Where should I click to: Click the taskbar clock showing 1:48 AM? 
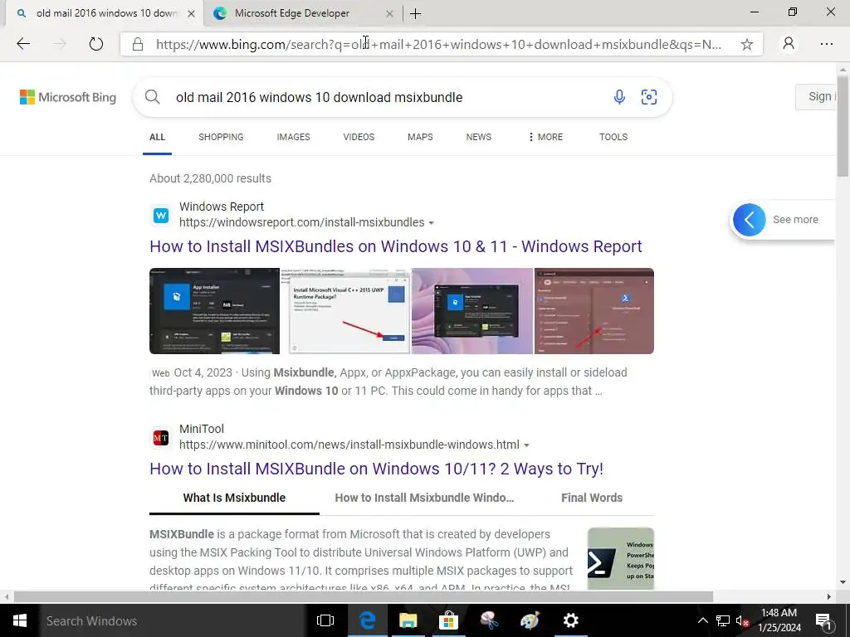[779, 620]
